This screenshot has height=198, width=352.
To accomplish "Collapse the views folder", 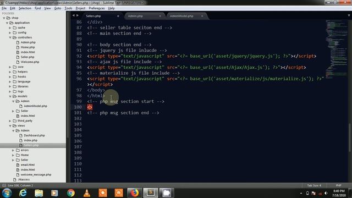I will coord(10,126).
